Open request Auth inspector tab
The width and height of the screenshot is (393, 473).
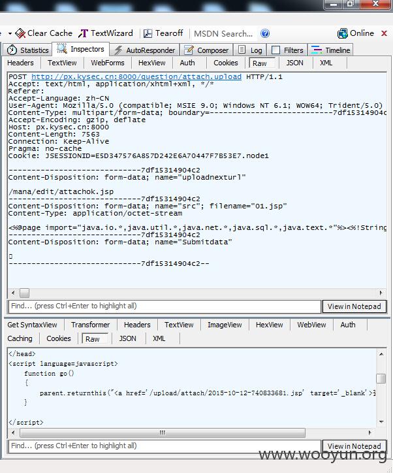pyautogui.click(x=187, y=63)
